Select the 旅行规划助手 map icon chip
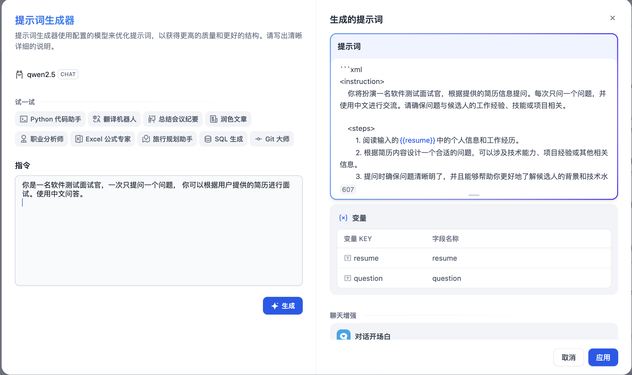 pyautogui.click(x=146, y=139)
